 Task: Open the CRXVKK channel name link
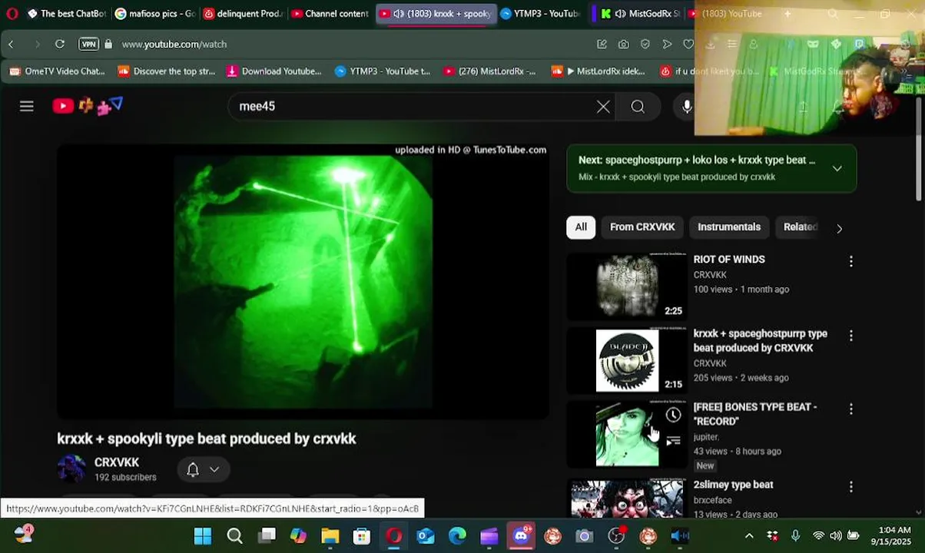tap(117, 462)
